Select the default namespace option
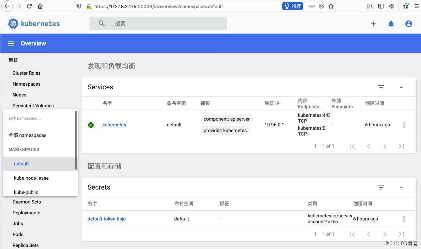Viewport: 421px width, 249px height. pos(39,164)
